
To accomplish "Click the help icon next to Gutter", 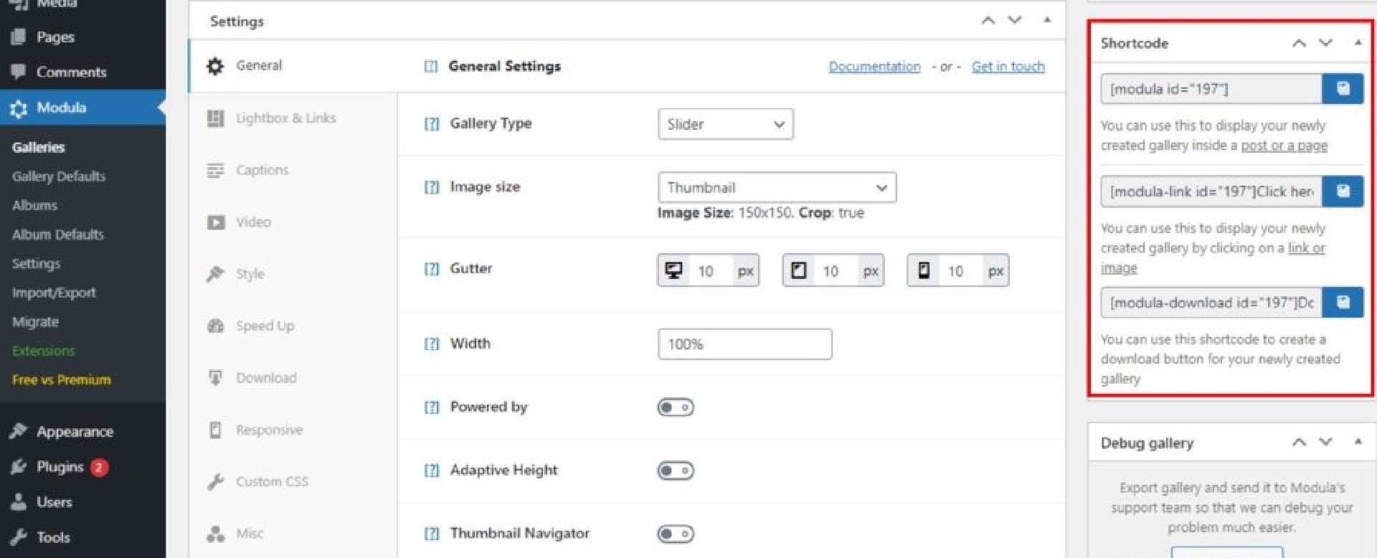I will (x=431, y=269).
